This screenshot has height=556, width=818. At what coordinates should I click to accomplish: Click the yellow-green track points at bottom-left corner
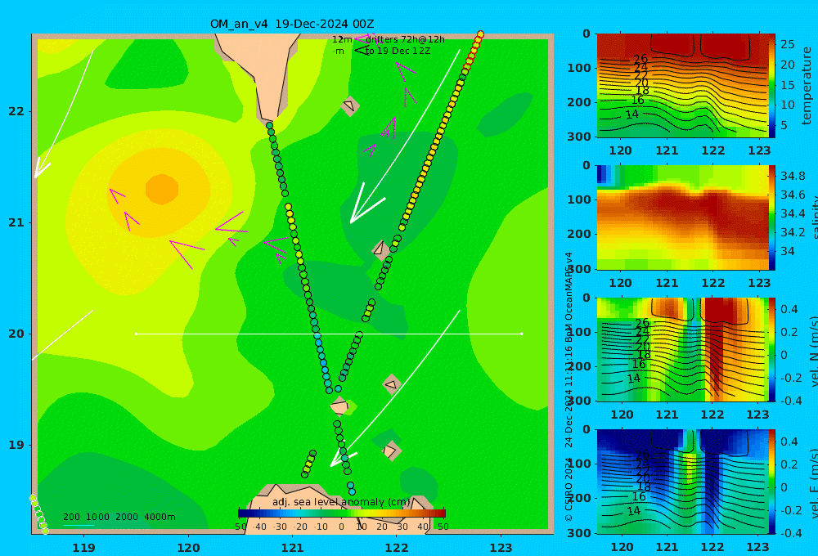(x=38, y=514)
